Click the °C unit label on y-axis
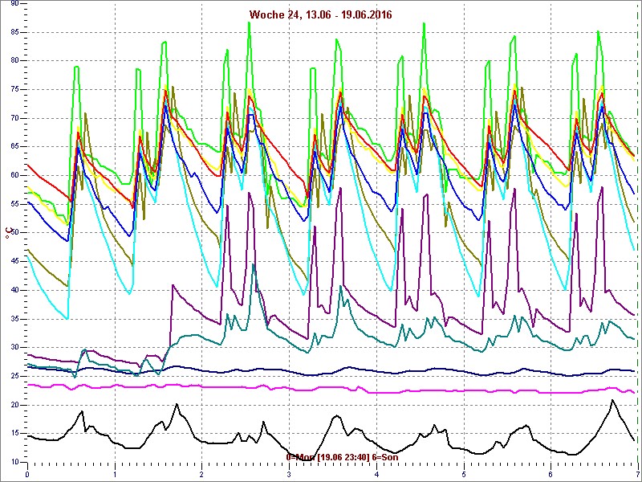 [x=9, y=234]
